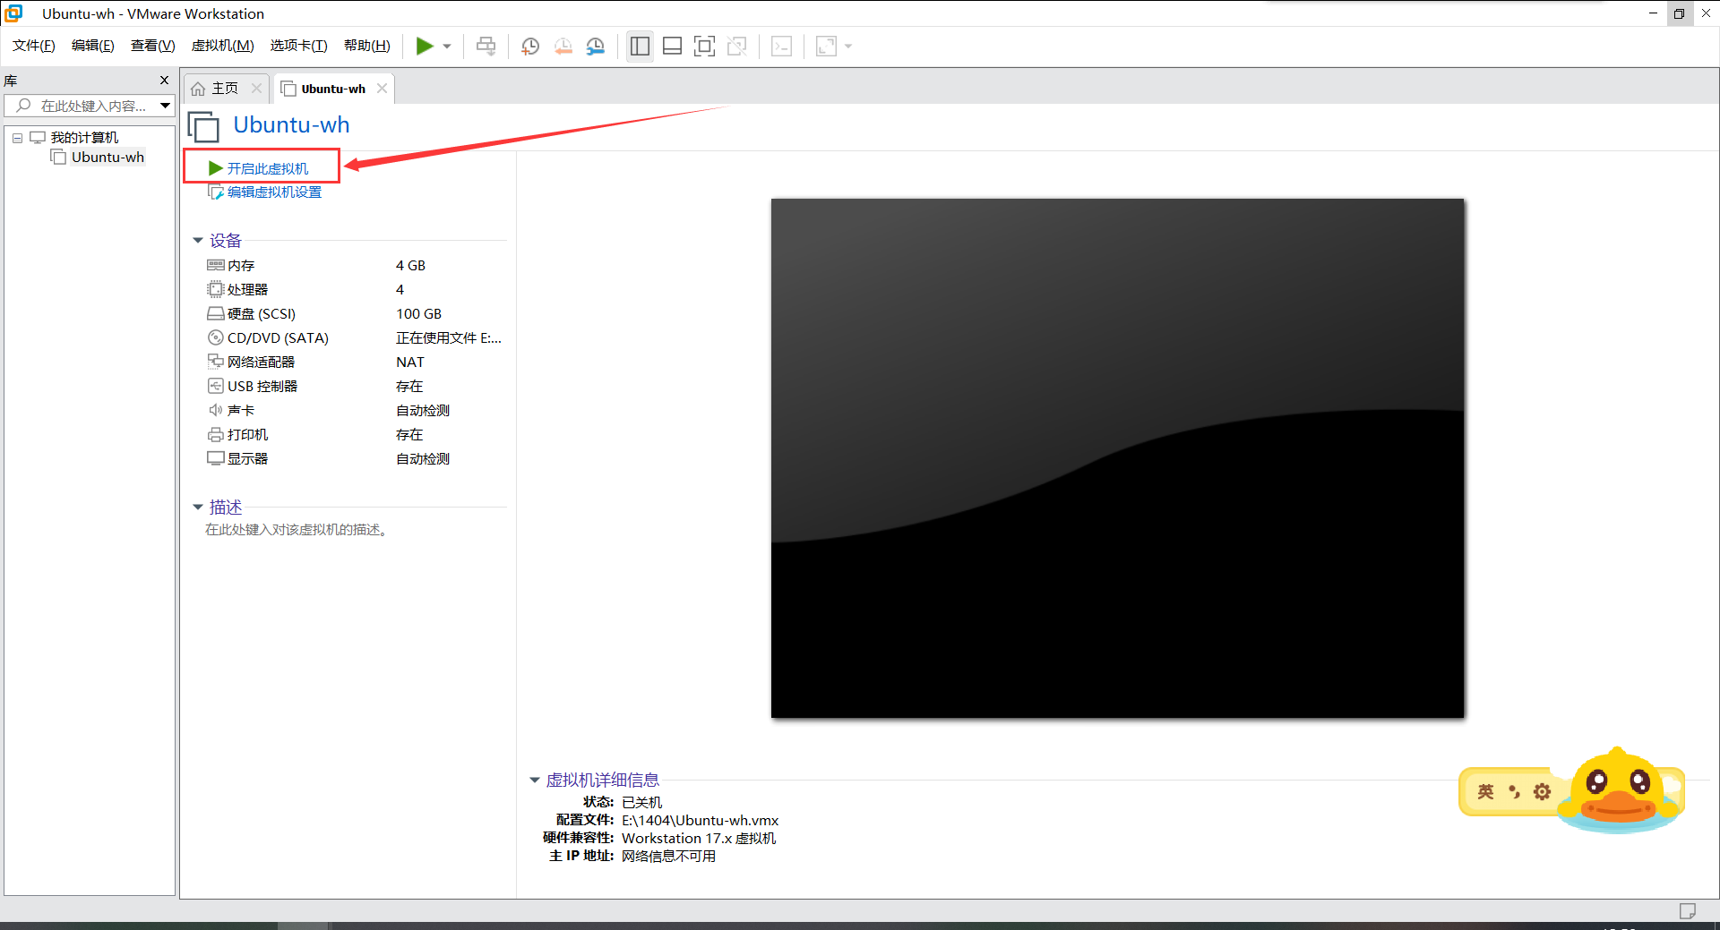The width and height of the screenshot is (1720, 930).
Task: Take a snapshot with the clock icon
Action: (530, 46)
